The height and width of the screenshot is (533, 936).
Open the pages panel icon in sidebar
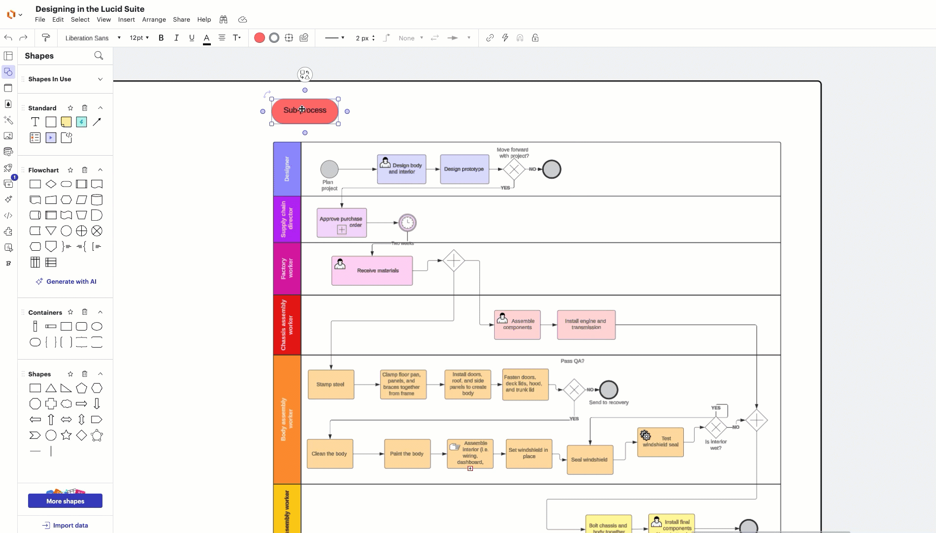click(8, 56)
